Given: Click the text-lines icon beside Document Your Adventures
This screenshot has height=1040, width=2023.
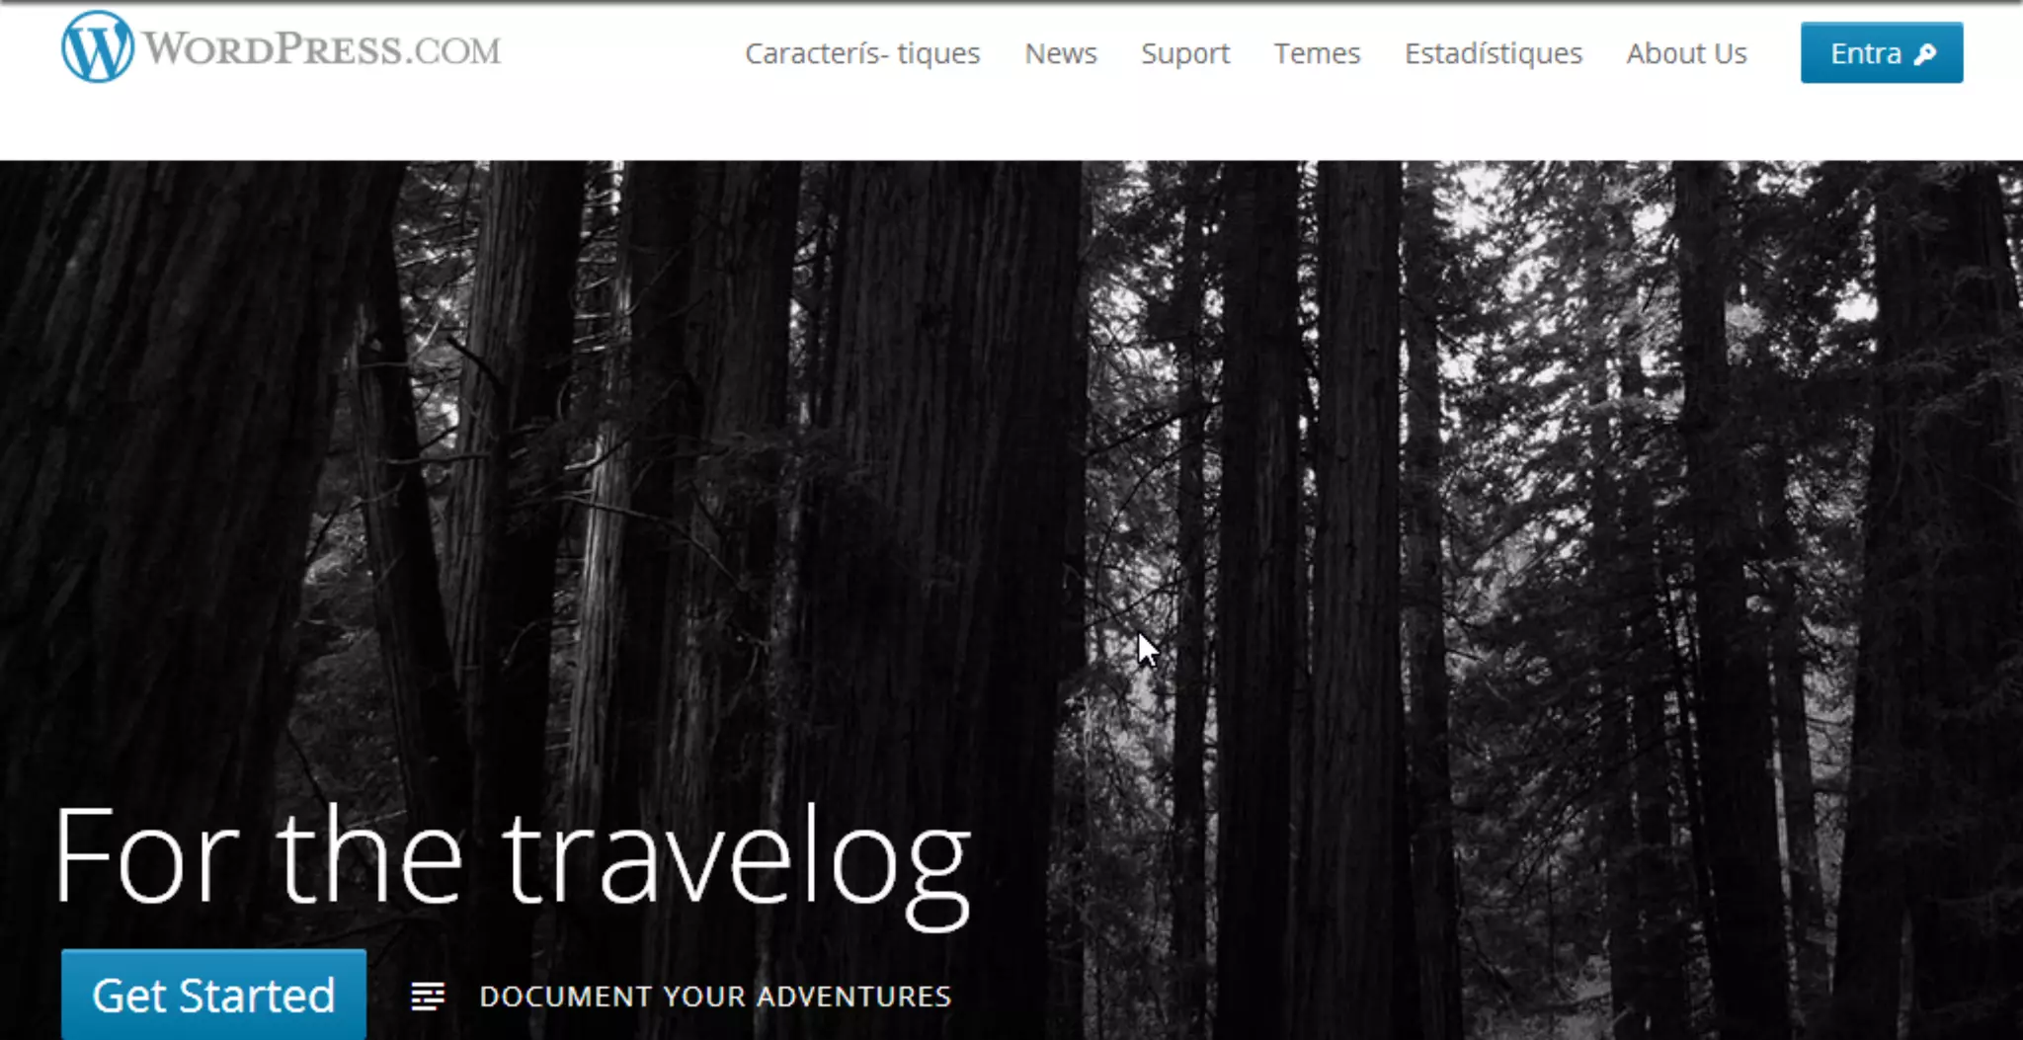Looking at the screenshot, I should (428, 997).
